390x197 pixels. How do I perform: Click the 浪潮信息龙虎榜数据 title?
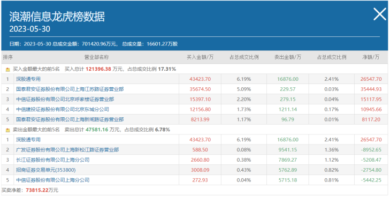(57, 17)
